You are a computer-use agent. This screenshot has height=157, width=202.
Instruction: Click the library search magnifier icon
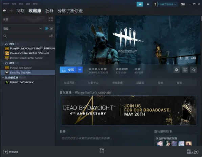(5, 36)
